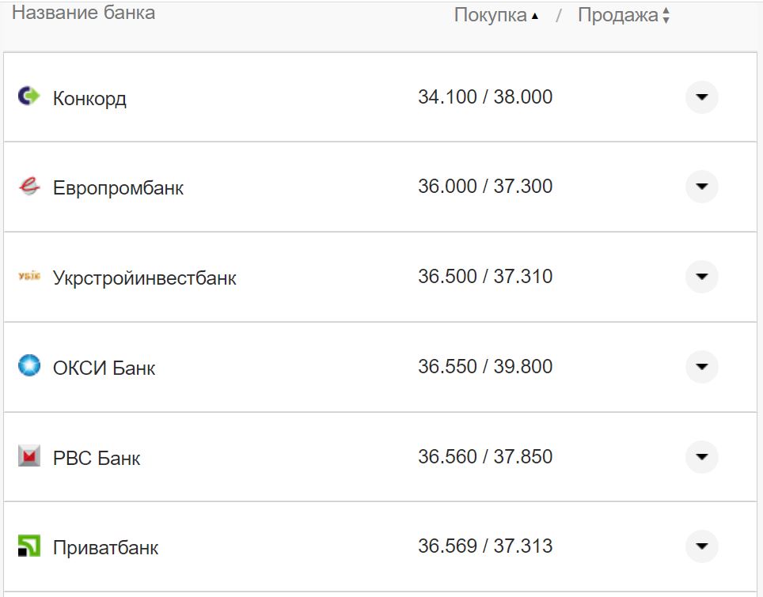
Task: Open the Приватбанк bank name link
Action: [105, 548]
